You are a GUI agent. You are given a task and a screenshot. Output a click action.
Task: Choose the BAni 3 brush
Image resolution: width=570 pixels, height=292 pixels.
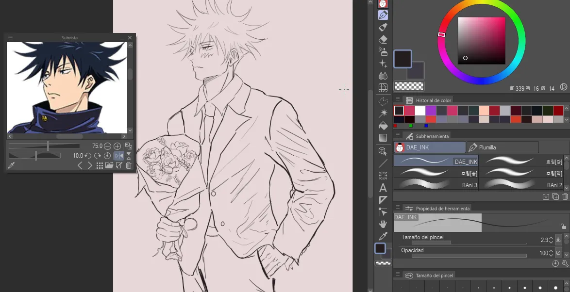pos(436,184)
